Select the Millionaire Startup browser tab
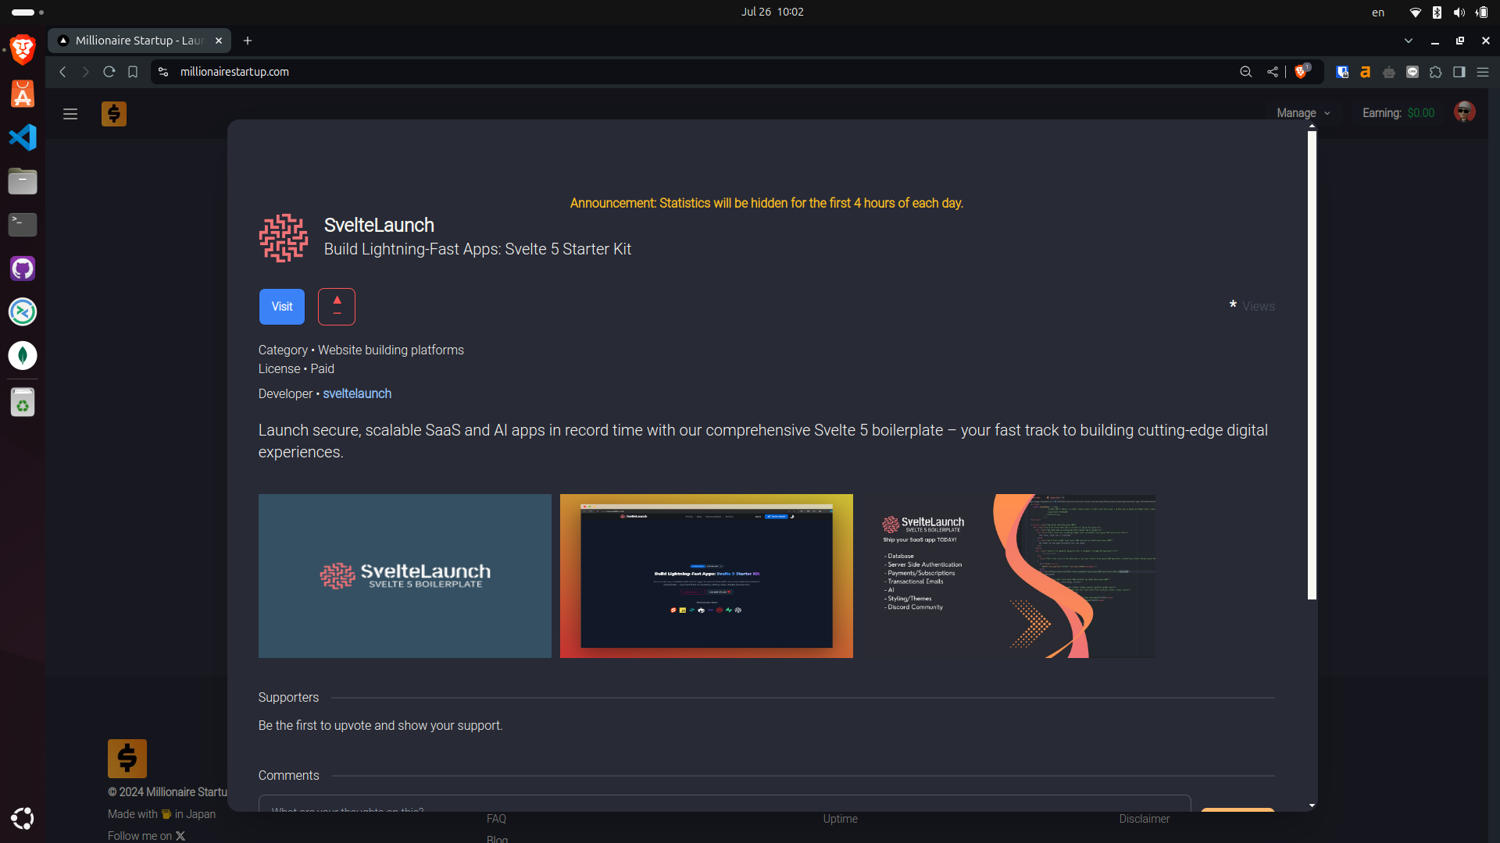1500x843 pixels. coord(141,41)
